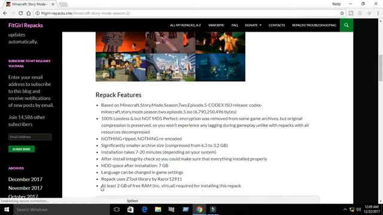383x215 pixels.
Task: Click the green SUBSCRIBE button
Action: 22,149
